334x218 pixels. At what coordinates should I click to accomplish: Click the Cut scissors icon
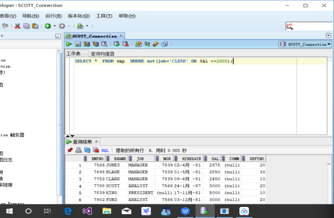tap(17, 26)
